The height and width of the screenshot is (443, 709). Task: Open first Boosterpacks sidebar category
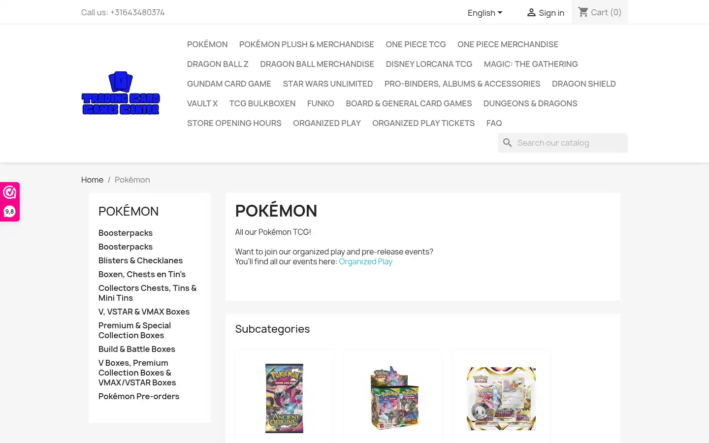coord(126,233)
